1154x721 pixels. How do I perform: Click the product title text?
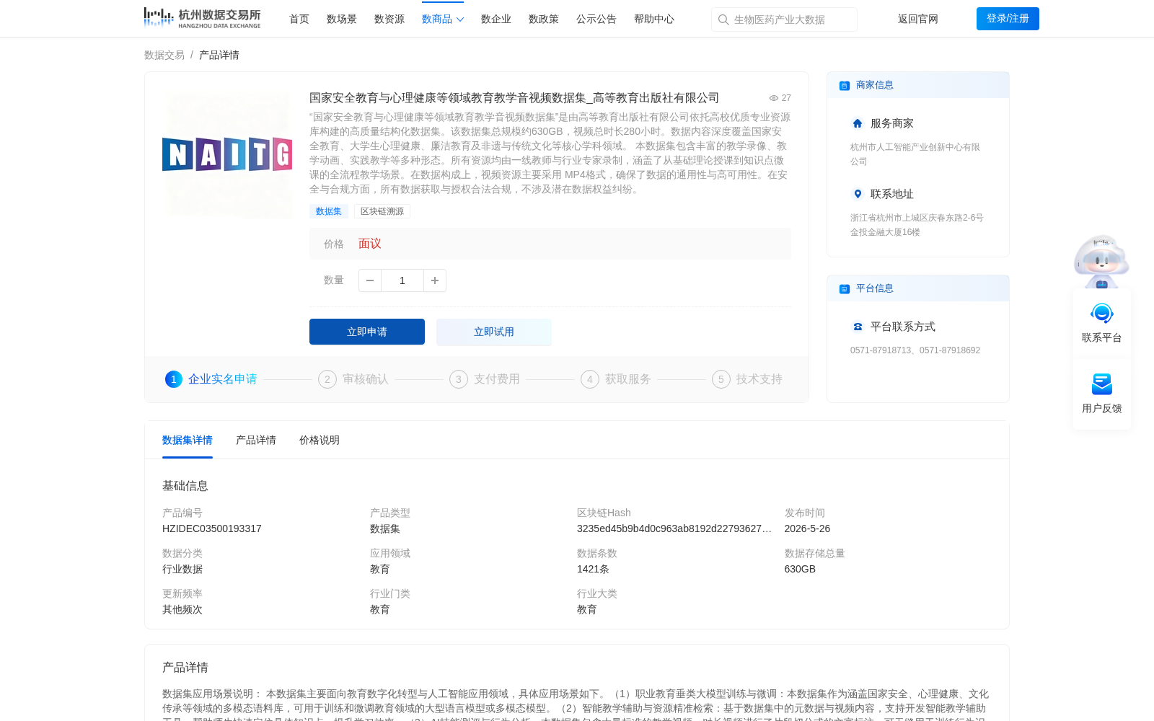(514, 98)
